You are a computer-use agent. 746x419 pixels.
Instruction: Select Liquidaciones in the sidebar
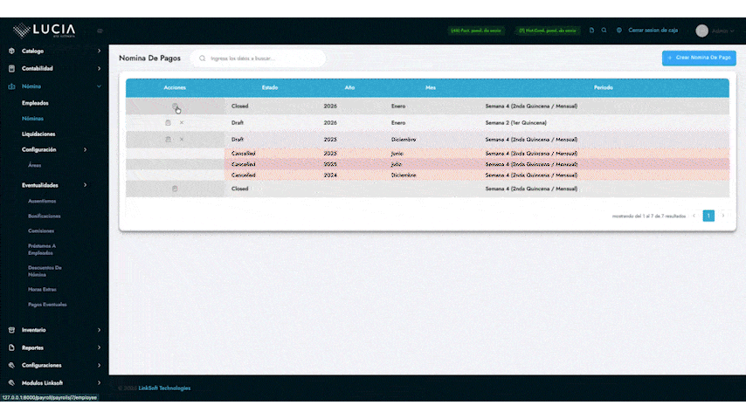pyautogui.click(x=38, y=134)
